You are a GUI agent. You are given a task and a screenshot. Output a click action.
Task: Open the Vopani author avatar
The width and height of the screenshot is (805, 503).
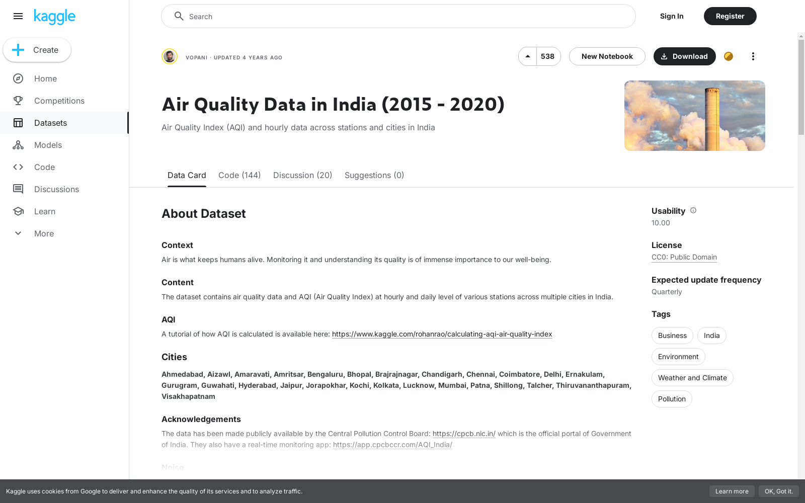170,56
